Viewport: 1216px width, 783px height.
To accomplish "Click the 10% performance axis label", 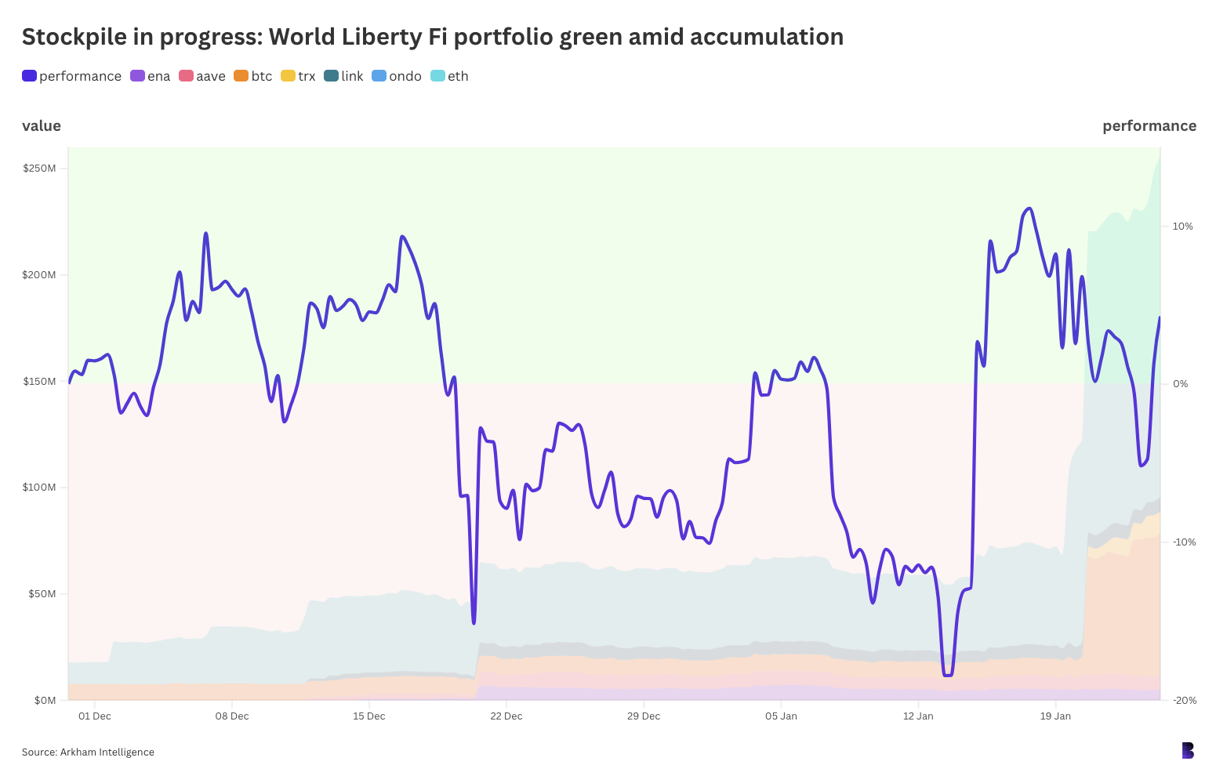I will (x=1182, y=227).
